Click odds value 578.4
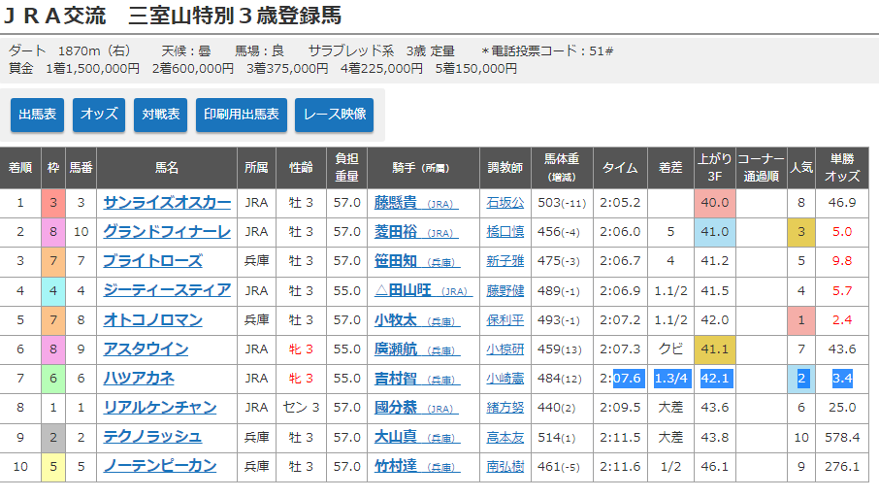 [x=842, y=437]
